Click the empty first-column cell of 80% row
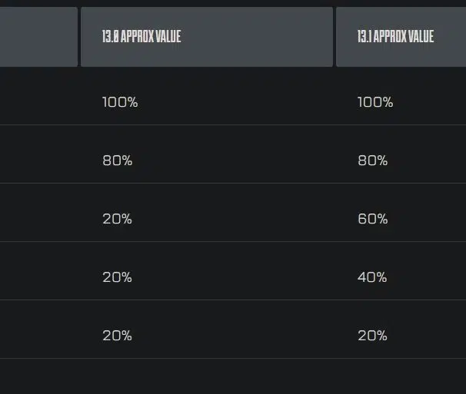Viewport: 466px width, 394px height. click(x=40, y=154)
